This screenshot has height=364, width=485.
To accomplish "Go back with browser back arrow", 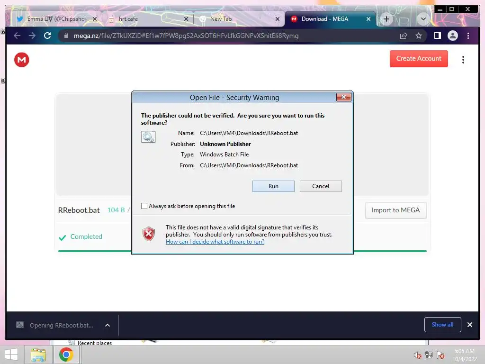I will [x=17, y=36].
